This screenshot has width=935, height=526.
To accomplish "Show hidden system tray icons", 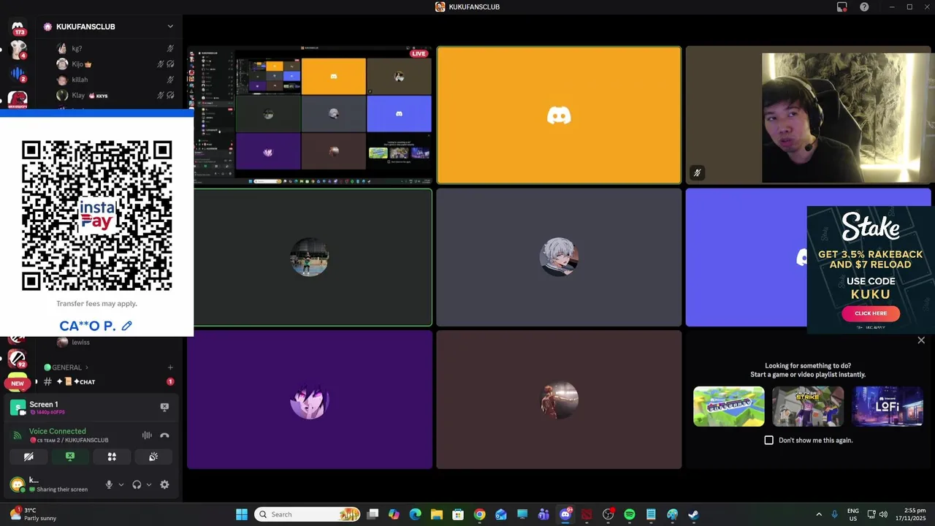I will tap(818, 514).
